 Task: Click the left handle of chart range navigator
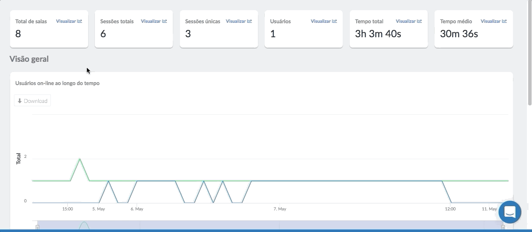coord(37,227)
